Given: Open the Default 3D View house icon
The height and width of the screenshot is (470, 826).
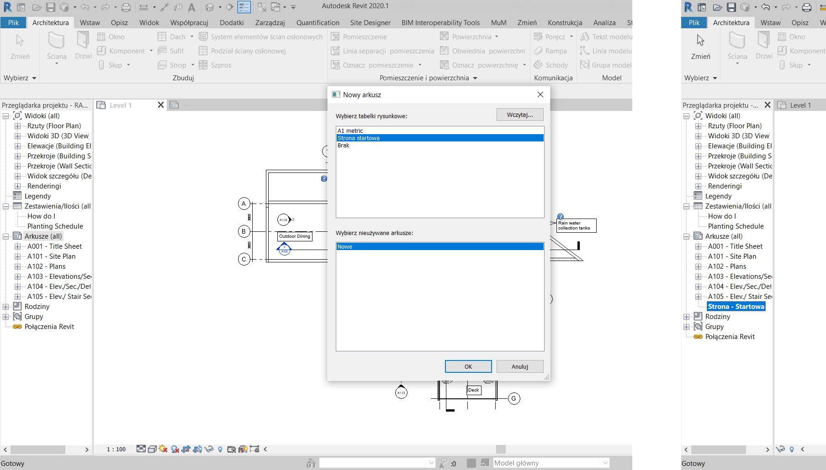Looking at the screenshot, I should tap(209, 7).
